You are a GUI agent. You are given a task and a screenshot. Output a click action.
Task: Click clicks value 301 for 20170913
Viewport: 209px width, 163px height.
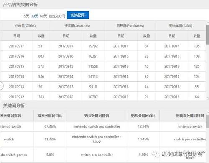[41, 87]
